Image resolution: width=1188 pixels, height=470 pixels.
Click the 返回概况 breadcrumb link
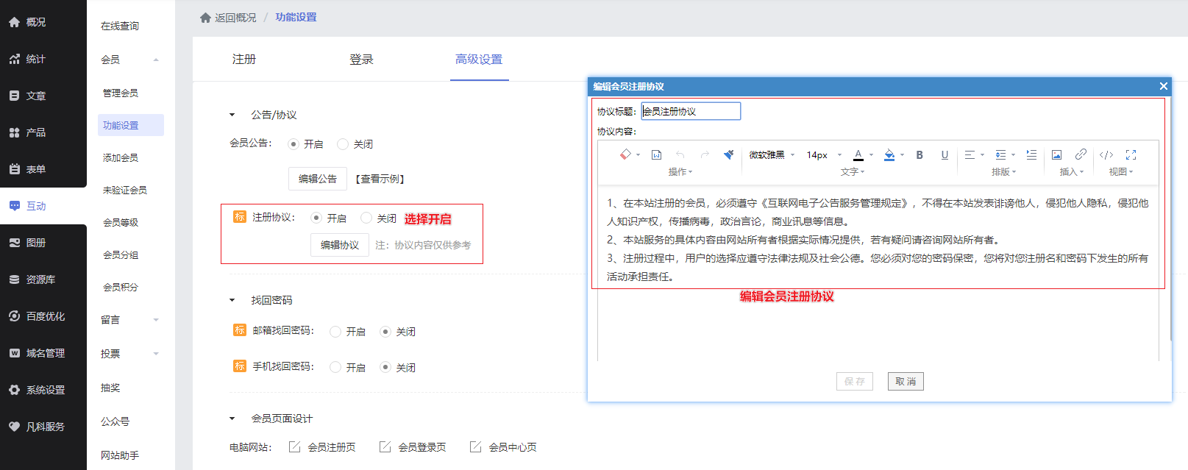(x=235, y=18)
